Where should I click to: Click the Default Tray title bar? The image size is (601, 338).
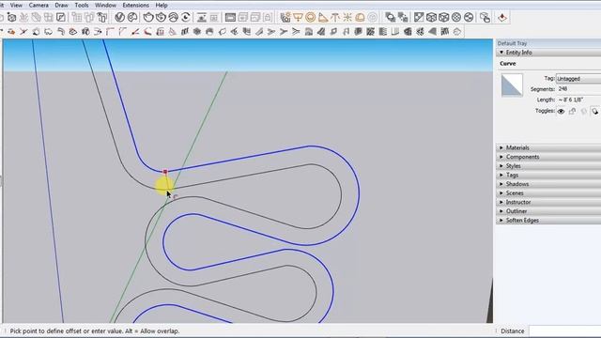point(548,43)
